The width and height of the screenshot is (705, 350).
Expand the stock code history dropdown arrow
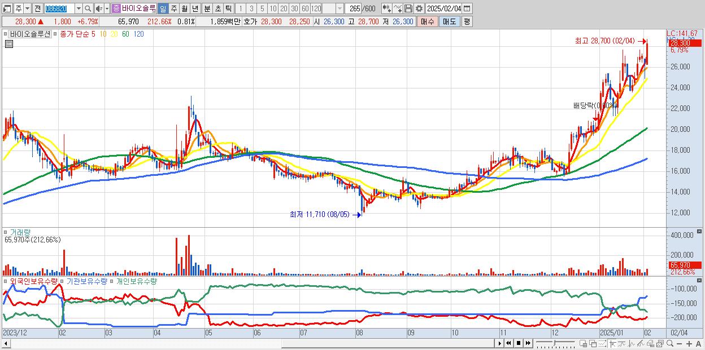click(79, 8)
